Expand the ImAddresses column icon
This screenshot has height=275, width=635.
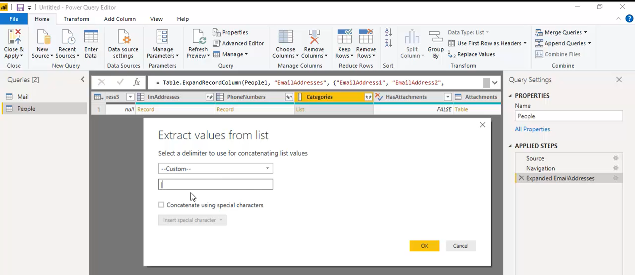tap(209, 97)
